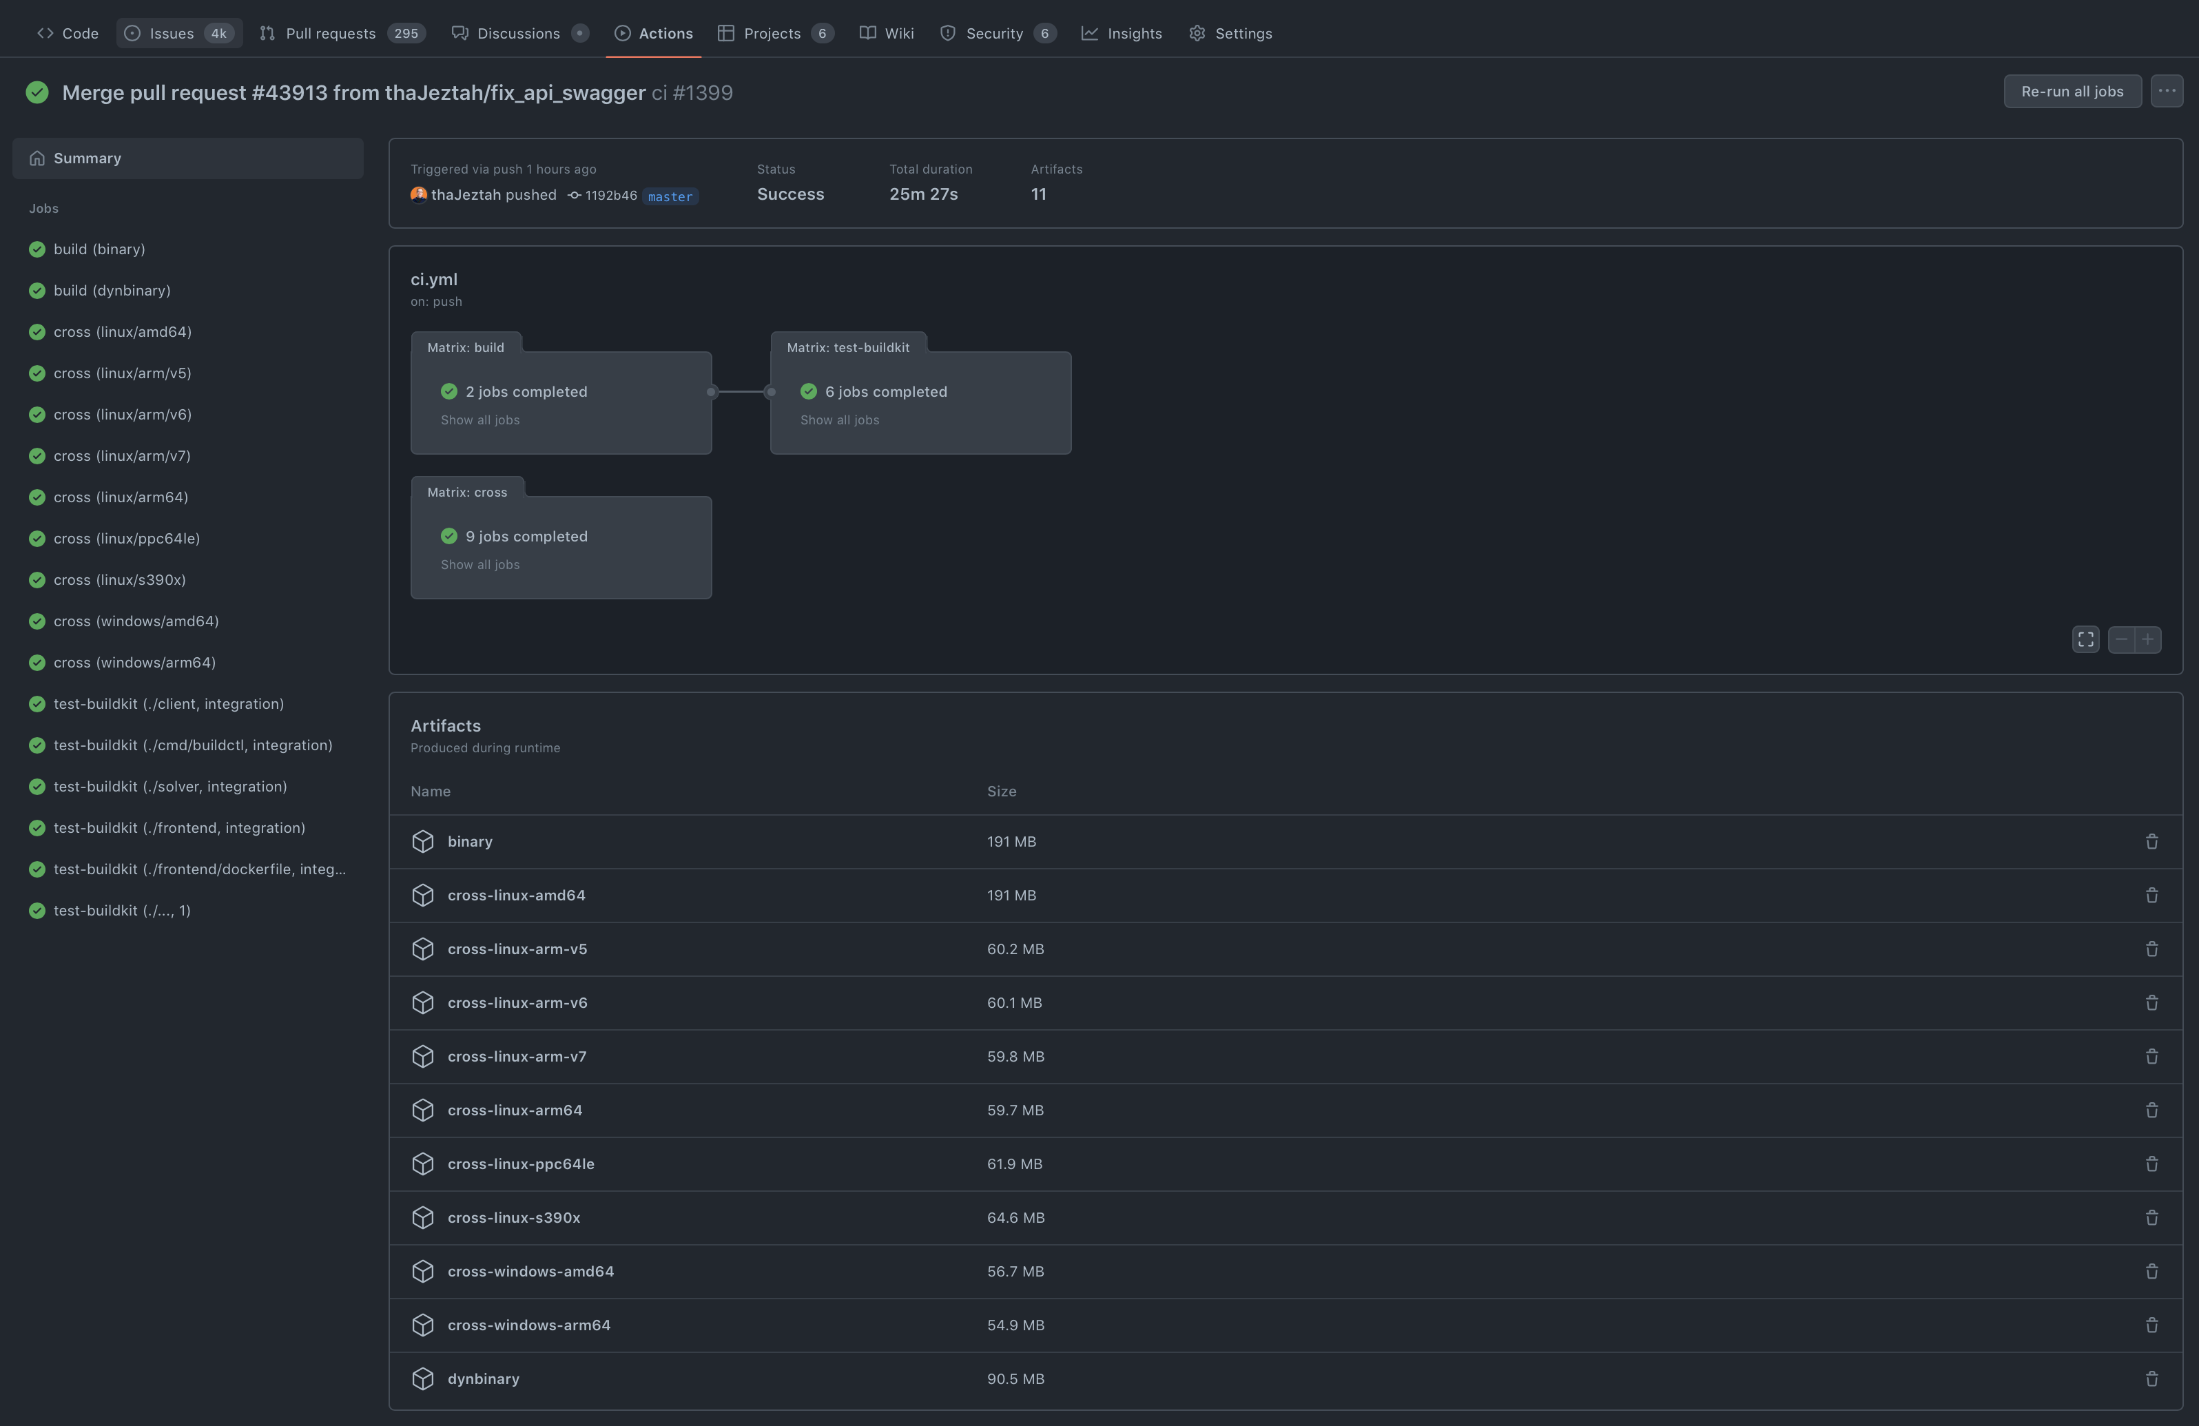
Task: Switch to the Pull requests tab
Action: pyautogui.click(x=330, y=33)
